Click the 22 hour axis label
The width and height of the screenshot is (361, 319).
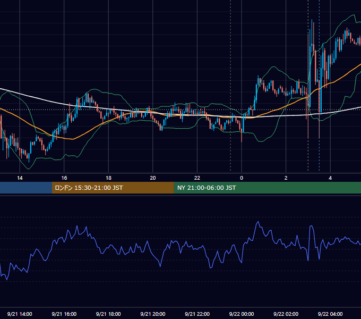point(197,178)
